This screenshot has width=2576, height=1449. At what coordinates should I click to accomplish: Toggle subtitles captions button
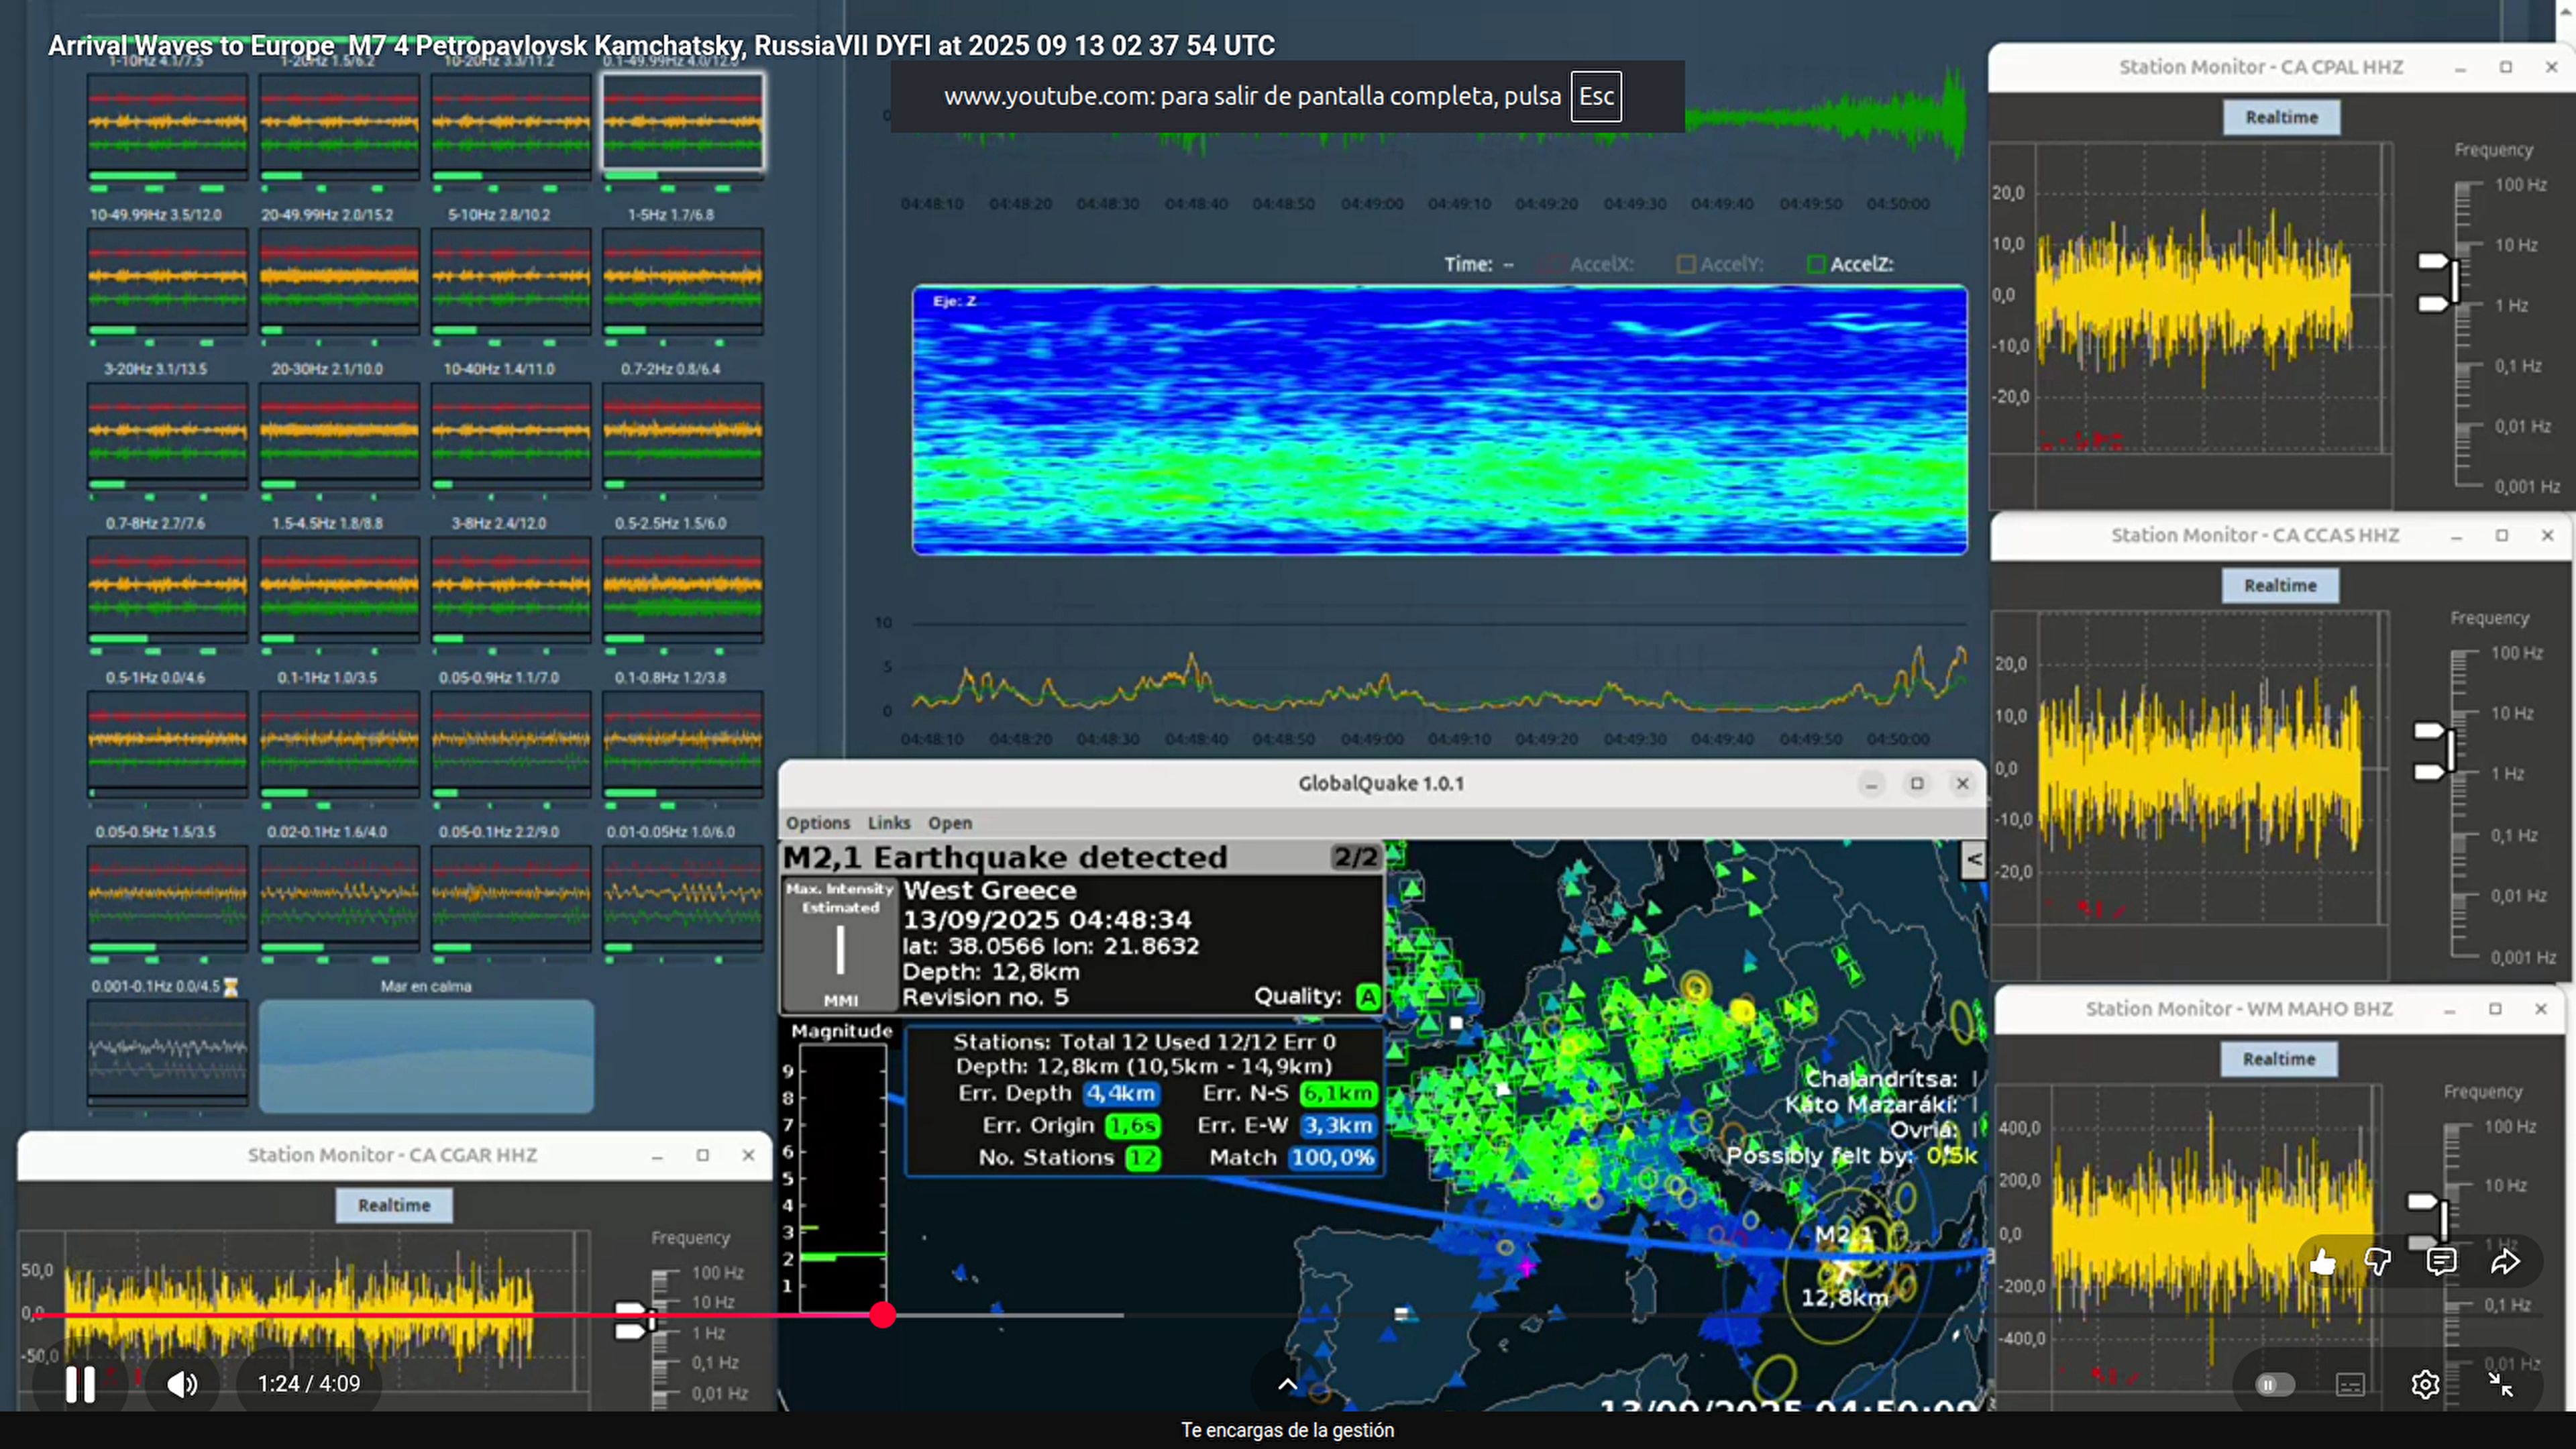[2350, 1384]
